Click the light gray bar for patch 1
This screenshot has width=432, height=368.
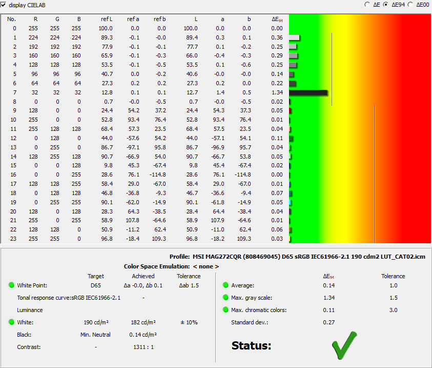tap(294, 38)
